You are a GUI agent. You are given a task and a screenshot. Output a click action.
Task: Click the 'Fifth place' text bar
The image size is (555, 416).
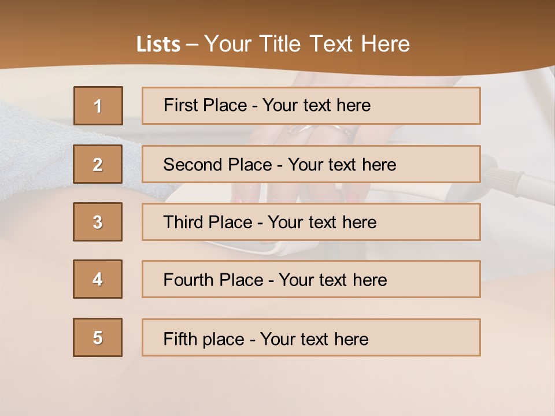click(311, 337)
